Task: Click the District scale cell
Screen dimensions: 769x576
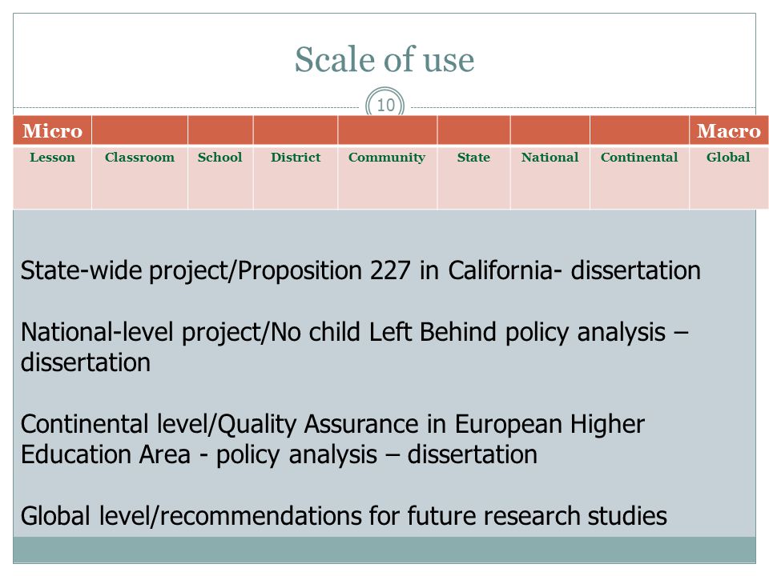Action: point(296,178)
